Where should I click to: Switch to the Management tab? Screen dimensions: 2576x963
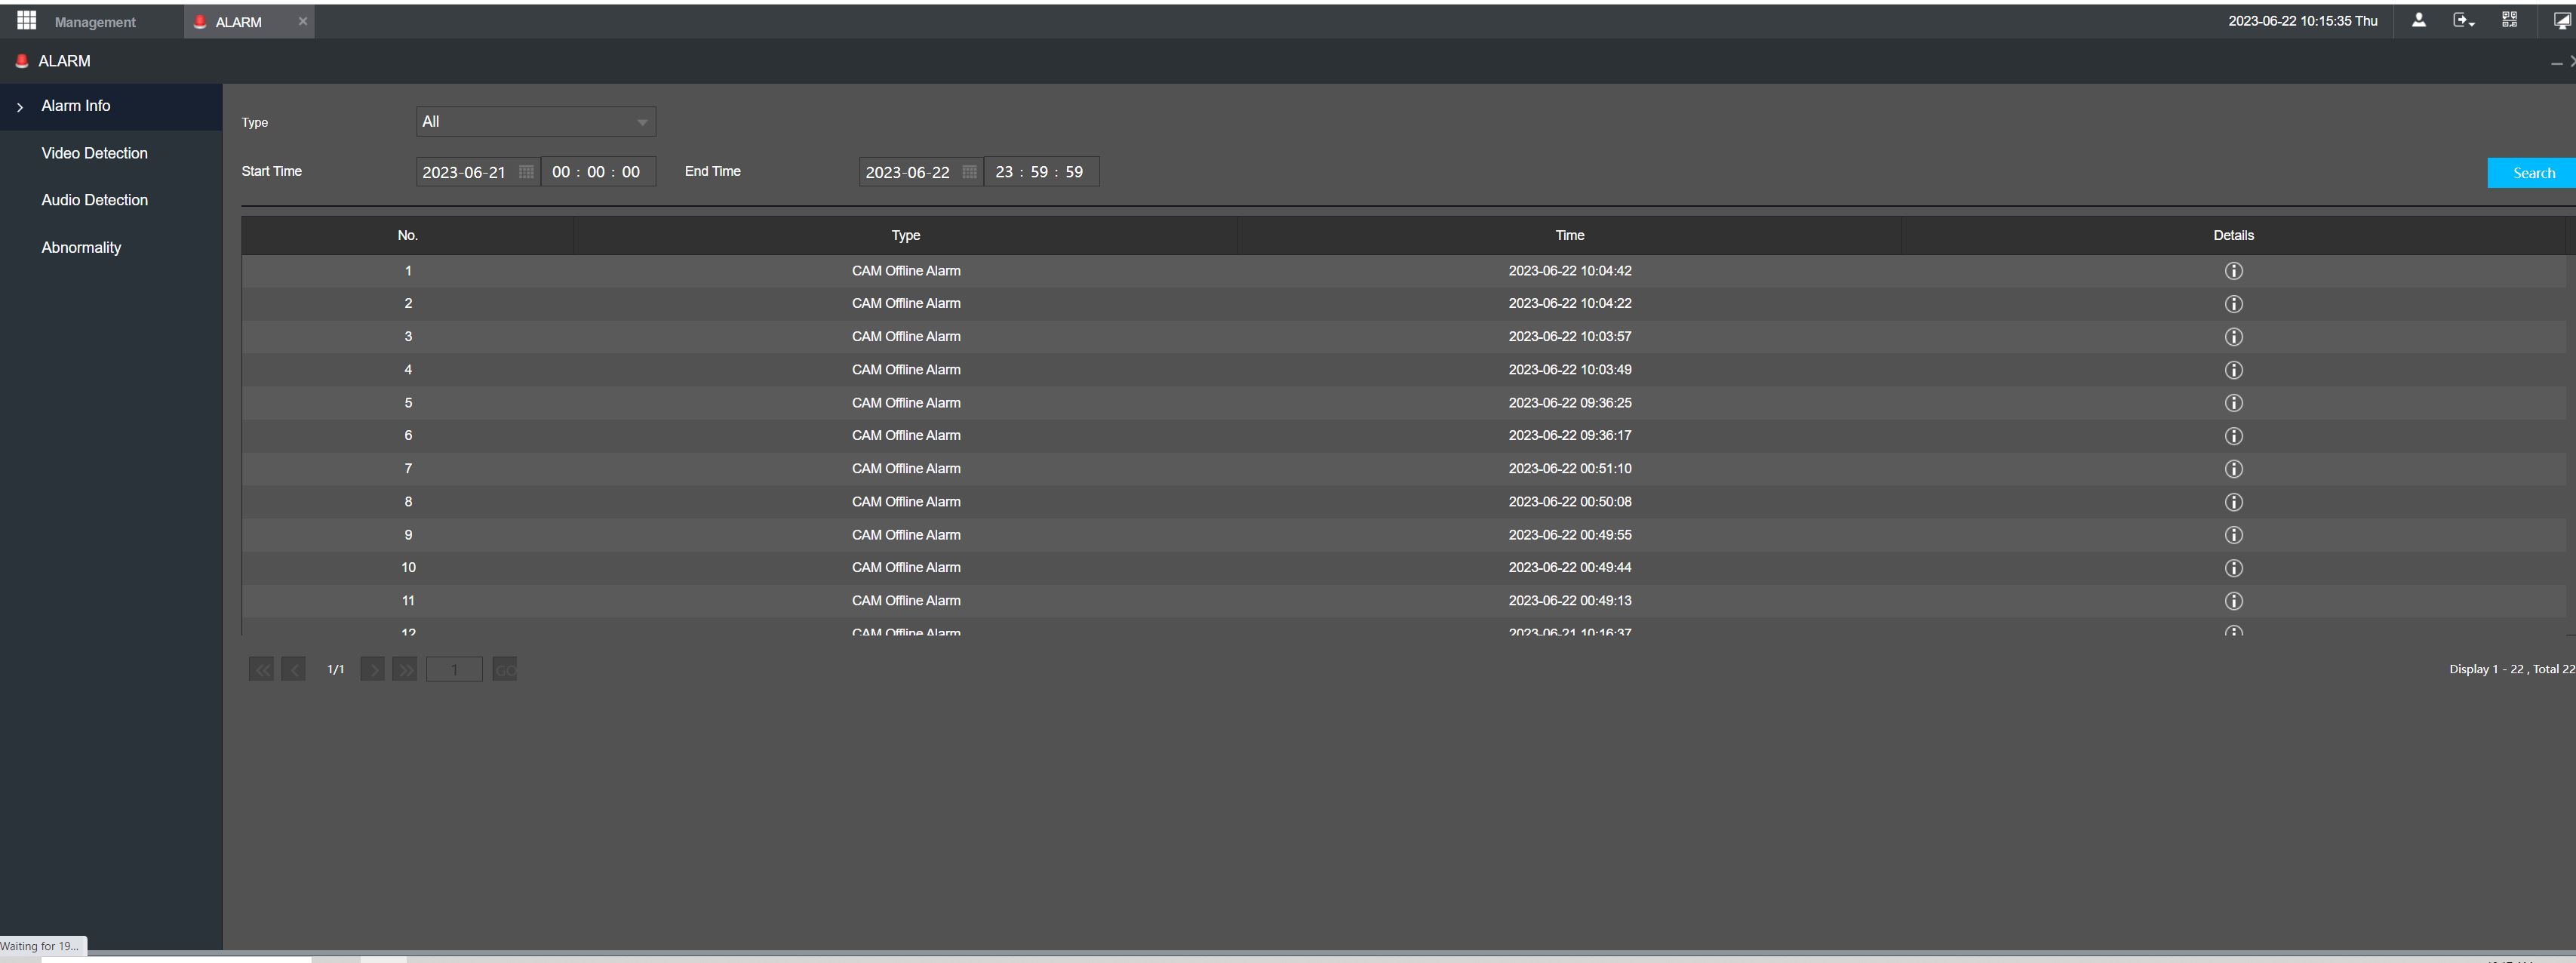95,22
